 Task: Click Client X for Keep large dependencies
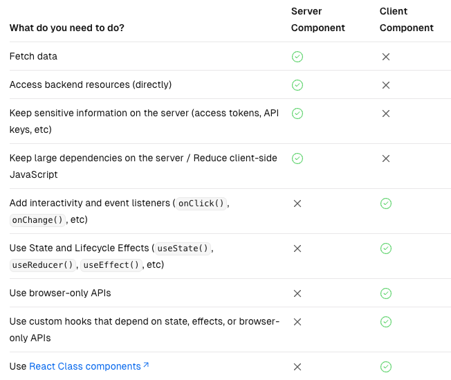click(386, 159)
